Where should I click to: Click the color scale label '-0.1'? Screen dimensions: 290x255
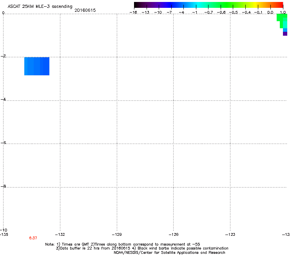tap(258, 13)
